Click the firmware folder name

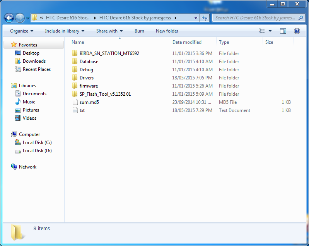pyautogui.click(x=89, y=86)
